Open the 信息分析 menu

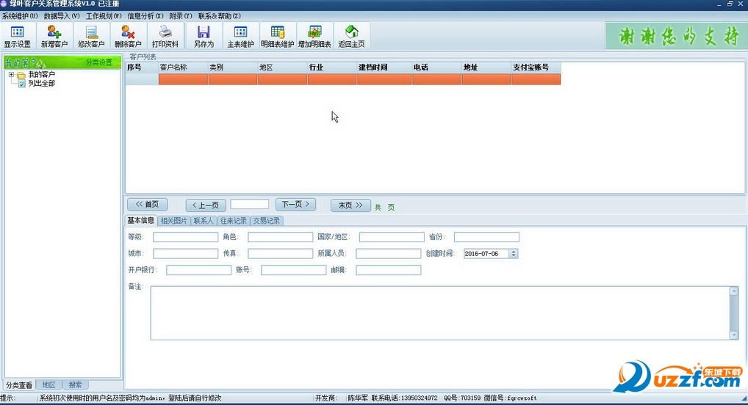click(145, 16)
